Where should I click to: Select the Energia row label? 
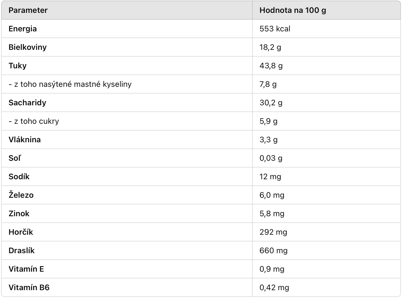22,29
